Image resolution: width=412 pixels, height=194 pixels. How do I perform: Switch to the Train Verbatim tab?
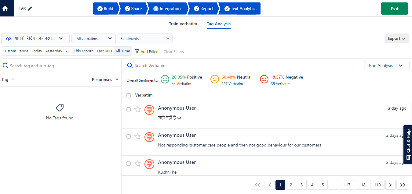coord(183,23)
